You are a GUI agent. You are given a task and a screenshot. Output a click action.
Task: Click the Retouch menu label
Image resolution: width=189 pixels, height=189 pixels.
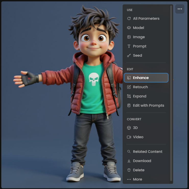[x=140, y=87]
